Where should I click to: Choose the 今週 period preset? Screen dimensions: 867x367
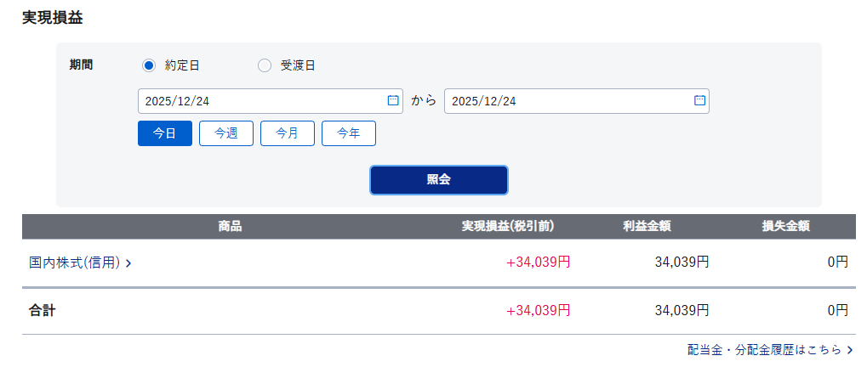tap(226, 133)
